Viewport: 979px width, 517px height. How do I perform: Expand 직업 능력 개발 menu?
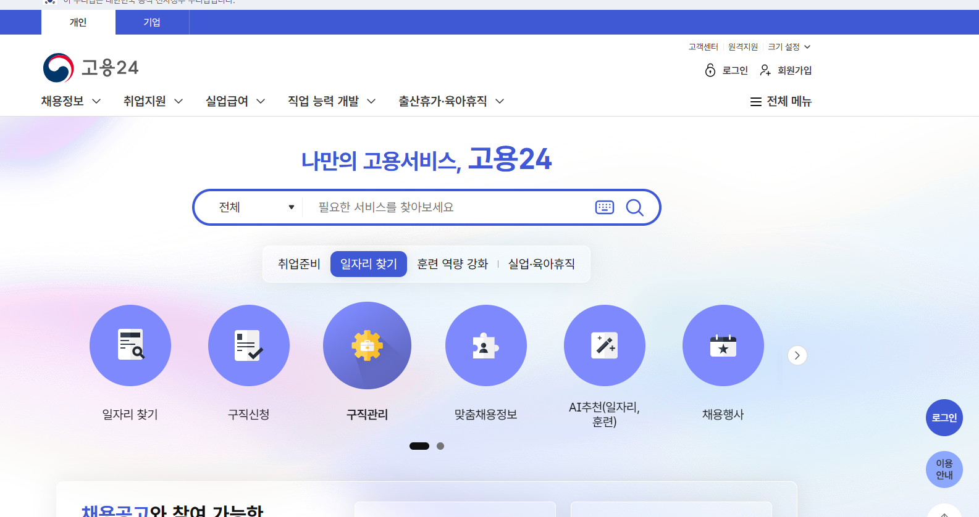click(x=332, y=101)
